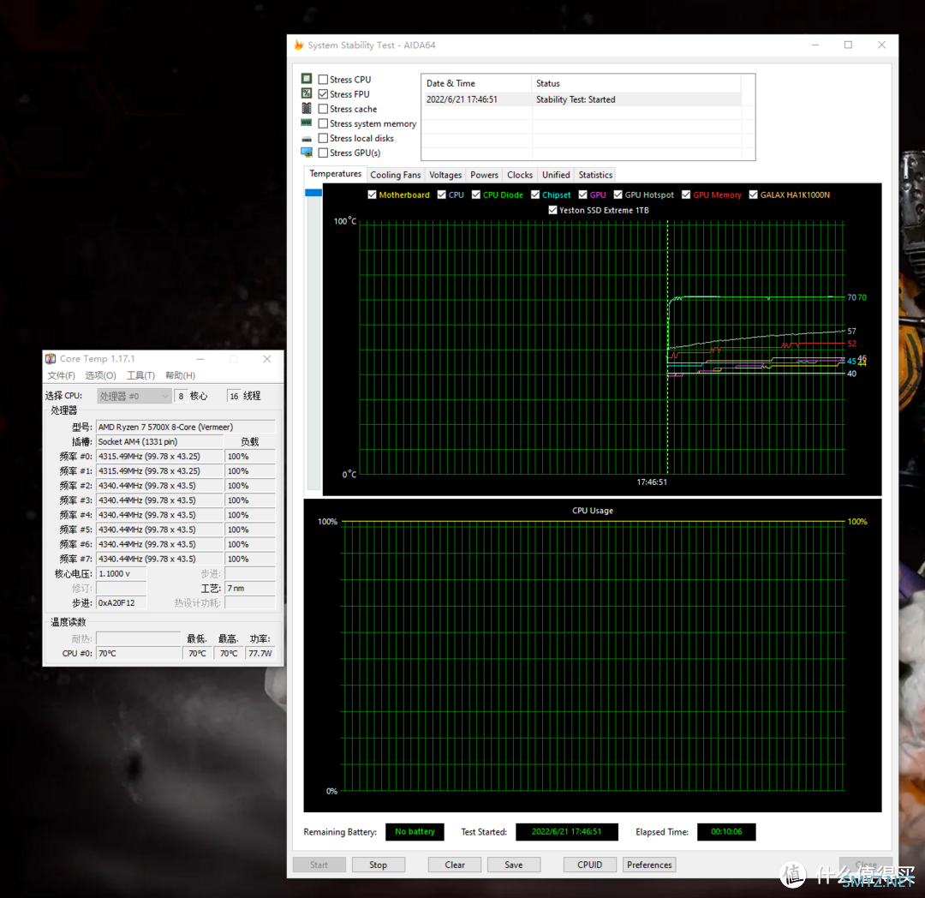Screen dimensions: 925x898
Task: Toggle GPU Memory graph checkbox
Action: point(686,195)
